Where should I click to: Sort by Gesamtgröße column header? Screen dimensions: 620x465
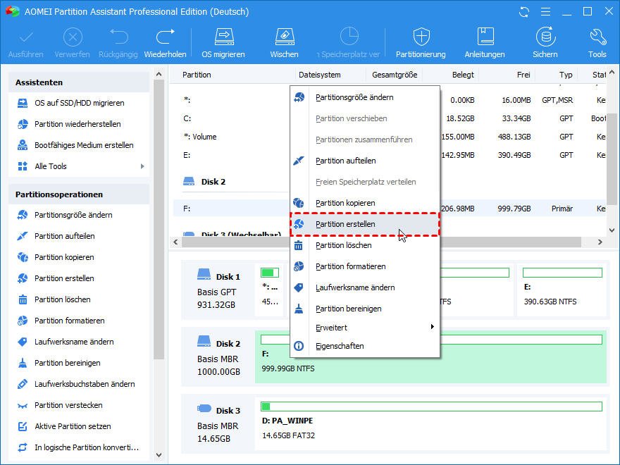click(x=395, y=75)
